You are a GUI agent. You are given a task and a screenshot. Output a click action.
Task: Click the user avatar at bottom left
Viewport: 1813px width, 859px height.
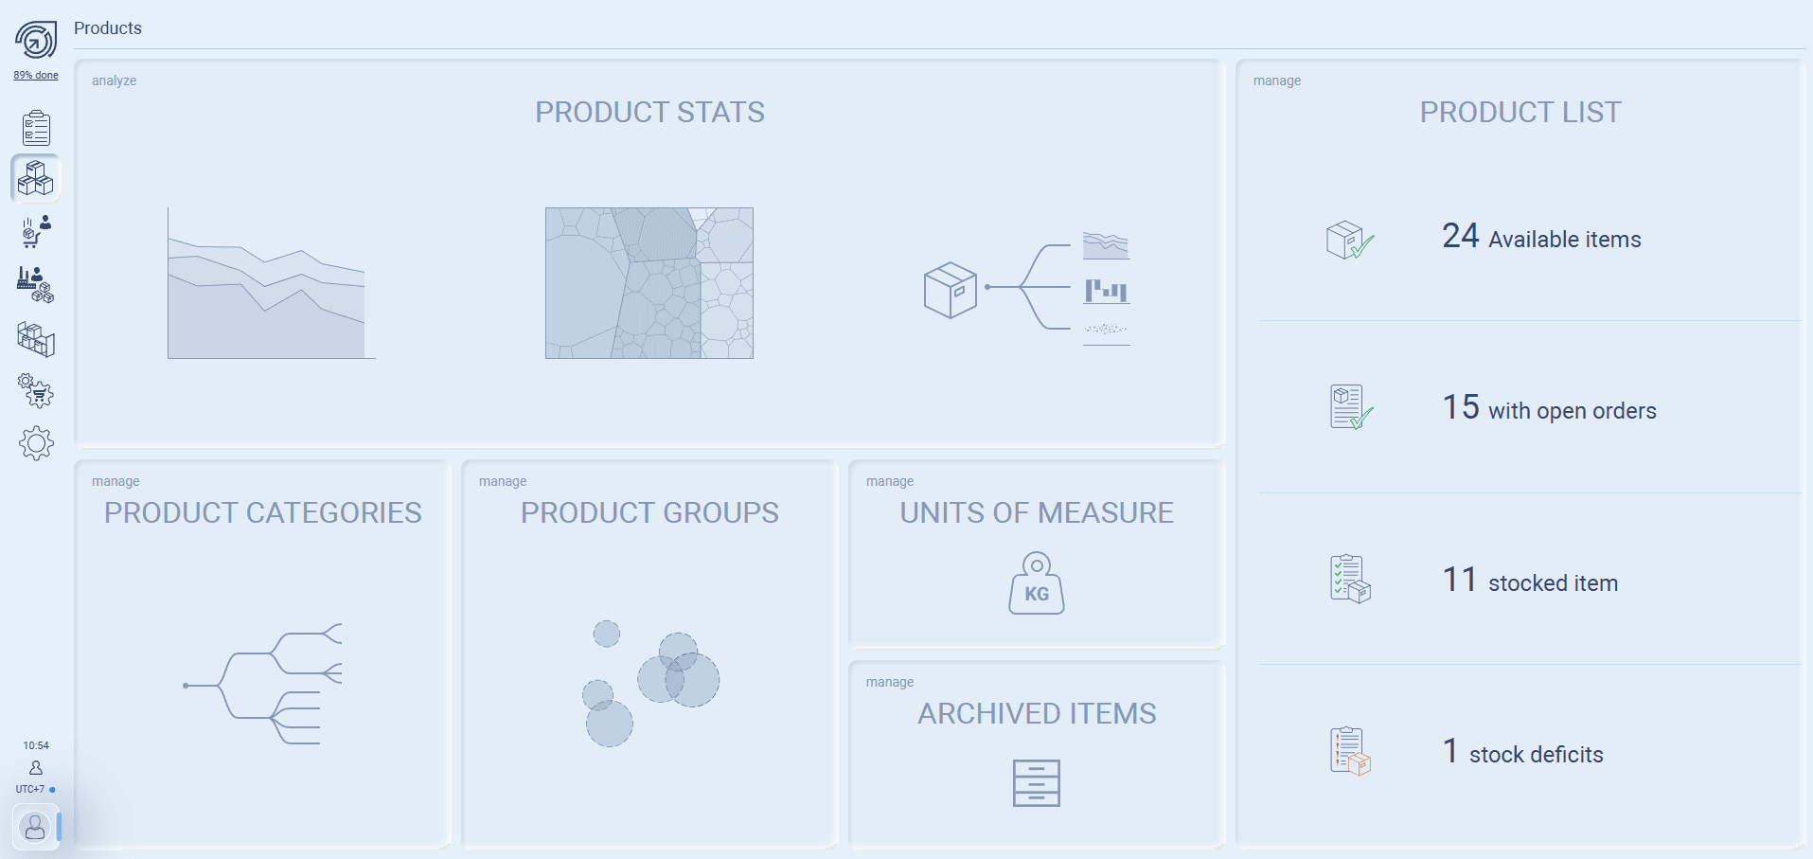click(35, 827)
